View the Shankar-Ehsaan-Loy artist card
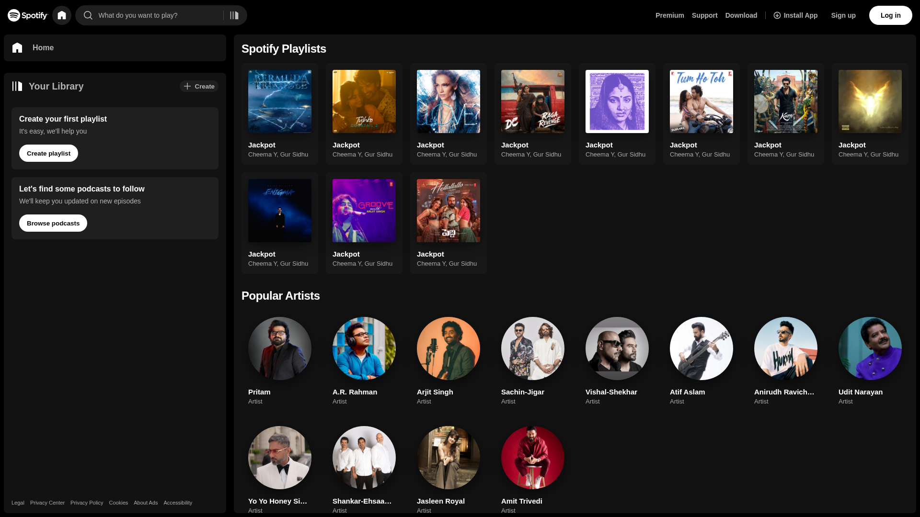 364,467
